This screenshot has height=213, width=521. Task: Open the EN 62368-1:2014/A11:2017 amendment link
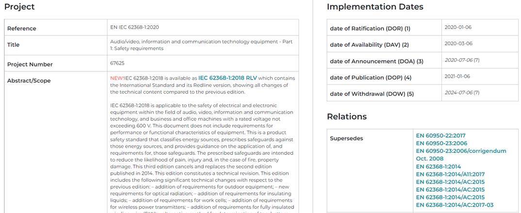point(450,174)
